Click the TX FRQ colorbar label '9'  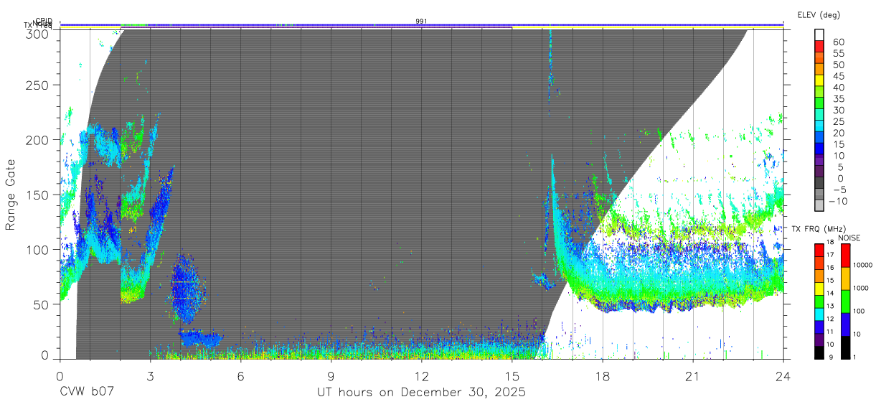click(830, 357)
